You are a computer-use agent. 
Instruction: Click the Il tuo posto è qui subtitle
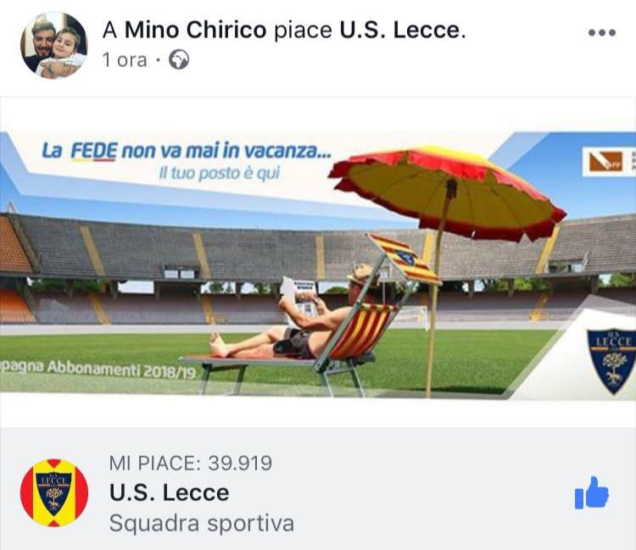[220, 173]
